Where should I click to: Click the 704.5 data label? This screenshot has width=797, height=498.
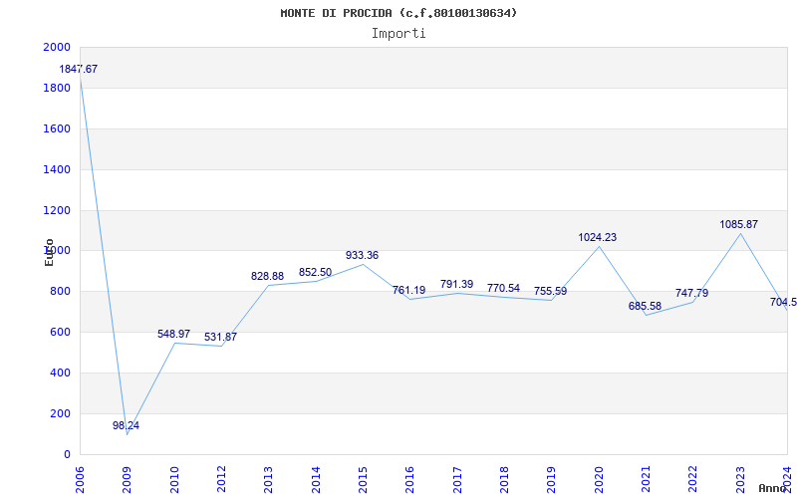(x=783, y=303)
